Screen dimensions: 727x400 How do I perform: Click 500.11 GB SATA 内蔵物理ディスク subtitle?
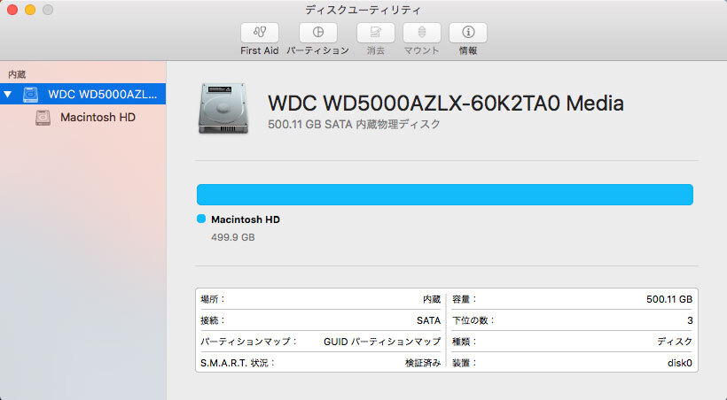coord(354,124)
